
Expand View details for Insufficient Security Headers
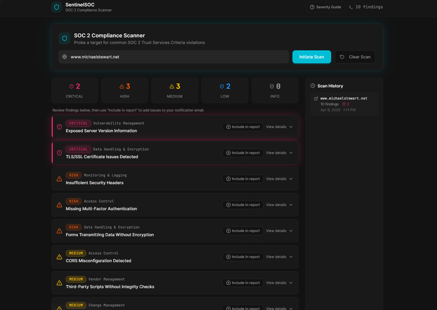[279, 179]
